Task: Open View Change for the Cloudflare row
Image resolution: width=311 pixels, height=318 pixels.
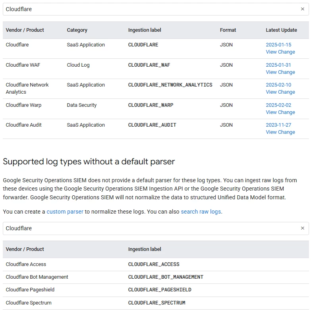Action: click(280, 52)
